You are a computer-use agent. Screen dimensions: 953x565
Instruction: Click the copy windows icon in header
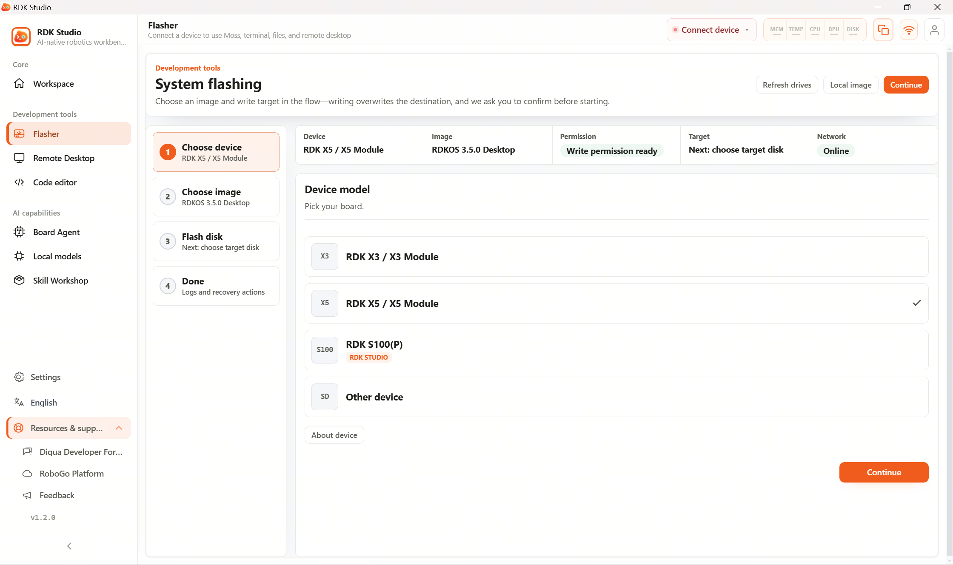883,30
